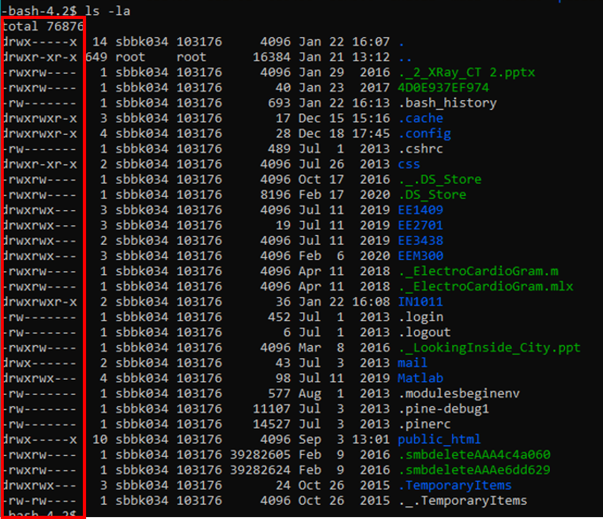Select the link count '649'
The height and width of the screenshot is (519, 603).
96,57
